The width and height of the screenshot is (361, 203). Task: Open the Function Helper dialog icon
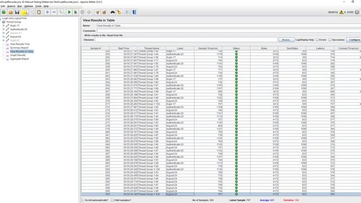point(128,12)
